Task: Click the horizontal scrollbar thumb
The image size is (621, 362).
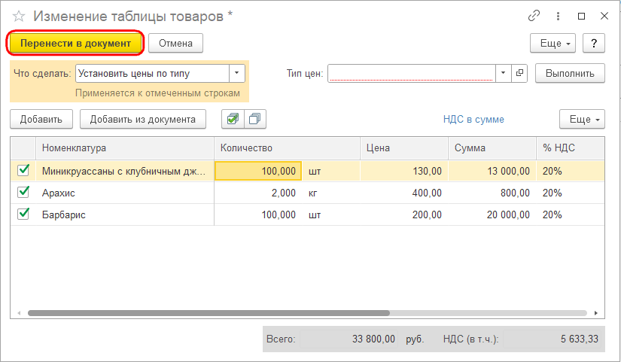Action: click(x=209, y=313)
